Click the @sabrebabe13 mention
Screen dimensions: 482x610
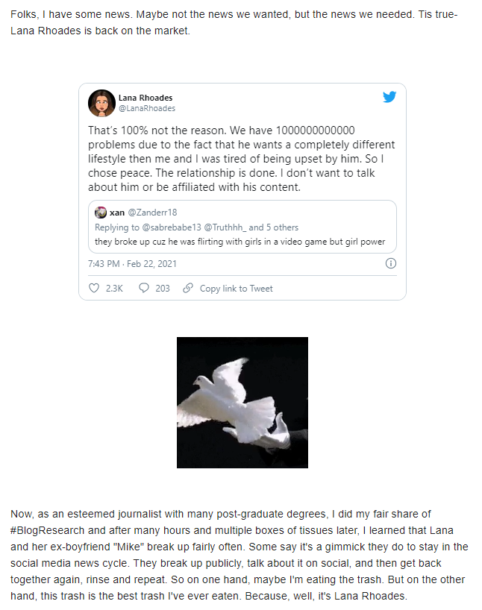pos(172,227)
